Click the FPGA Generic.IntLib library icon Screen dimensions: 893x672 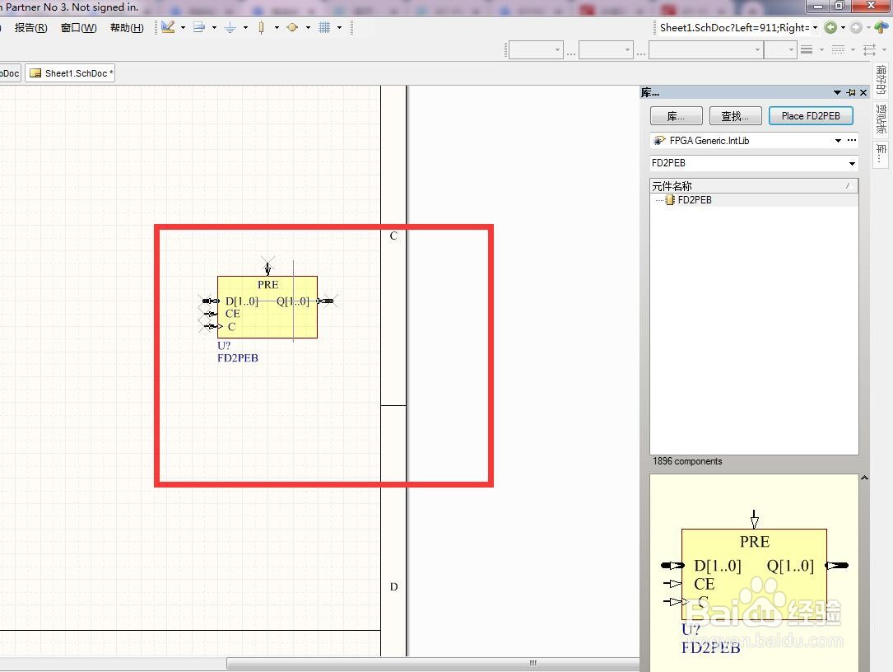(x=659, y=140)
